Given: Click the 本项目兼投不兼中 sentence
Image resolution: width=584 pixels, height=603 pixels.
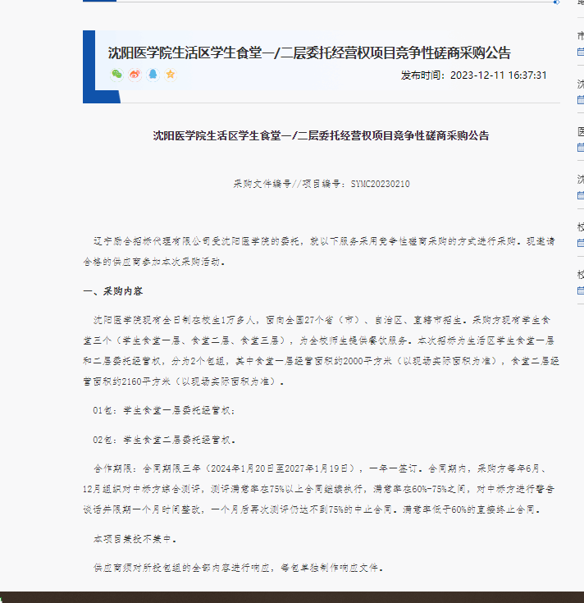Looking at the screenshot, I should tap(135, 539).
